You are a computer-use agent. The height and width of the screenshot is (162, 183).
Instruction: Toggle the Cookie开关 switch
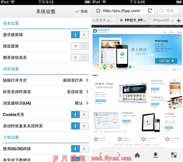coord(80,115)
